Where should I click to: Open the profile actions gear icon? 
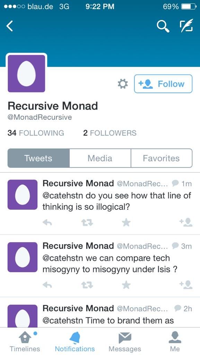[x=122, y=84]
